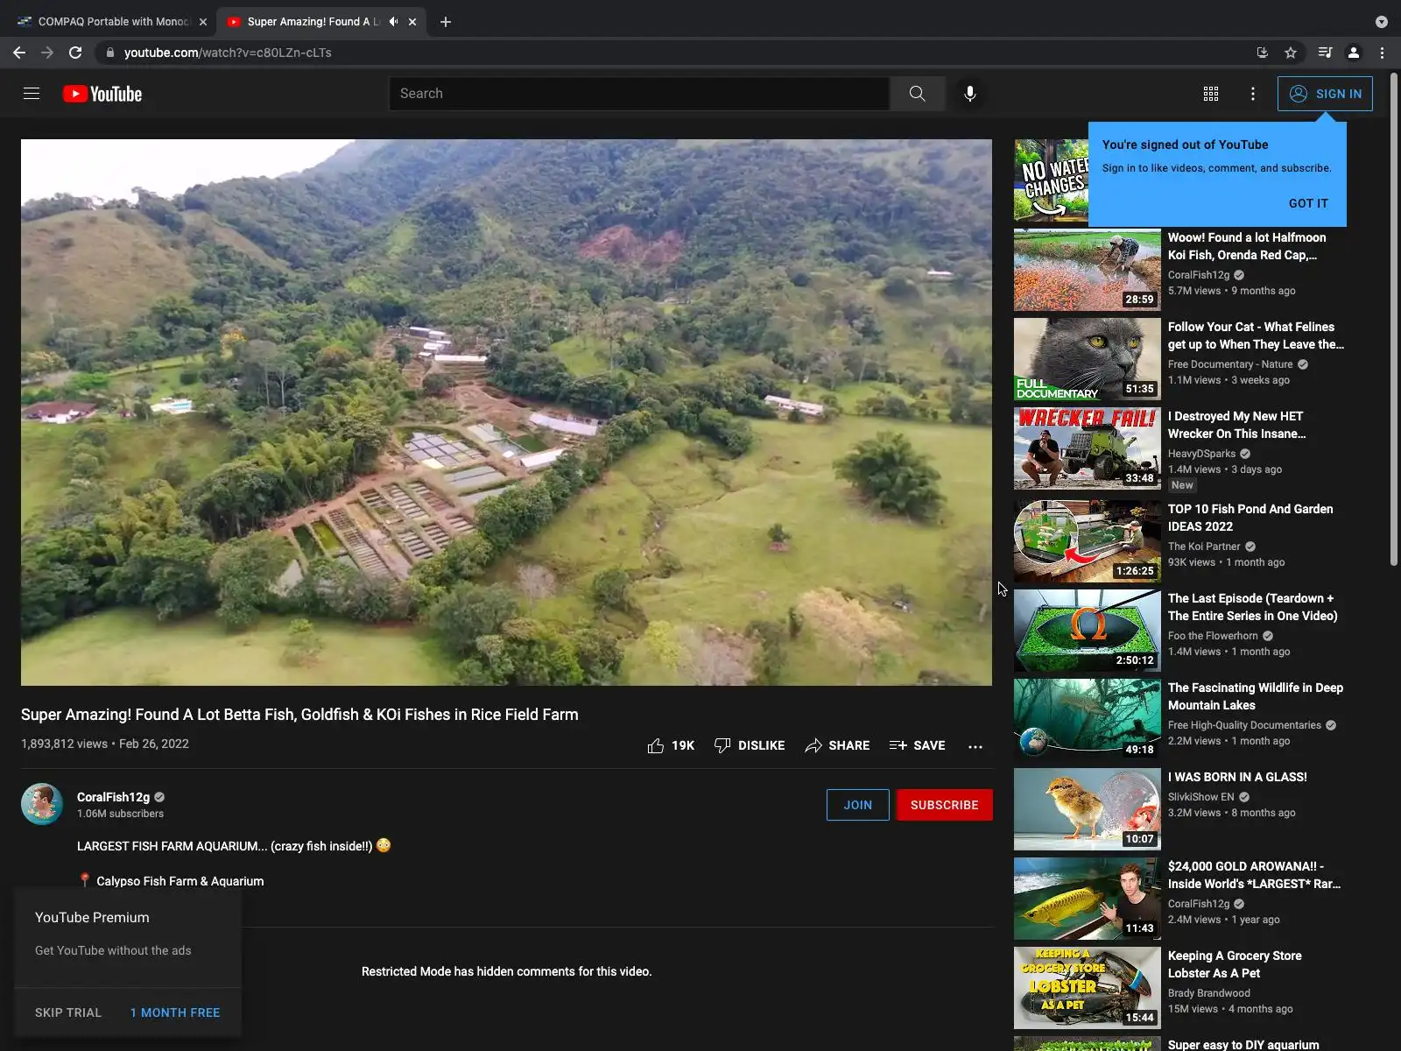
Task: Open YouTube settings three-dot menu
Action: pos(1253,94)
